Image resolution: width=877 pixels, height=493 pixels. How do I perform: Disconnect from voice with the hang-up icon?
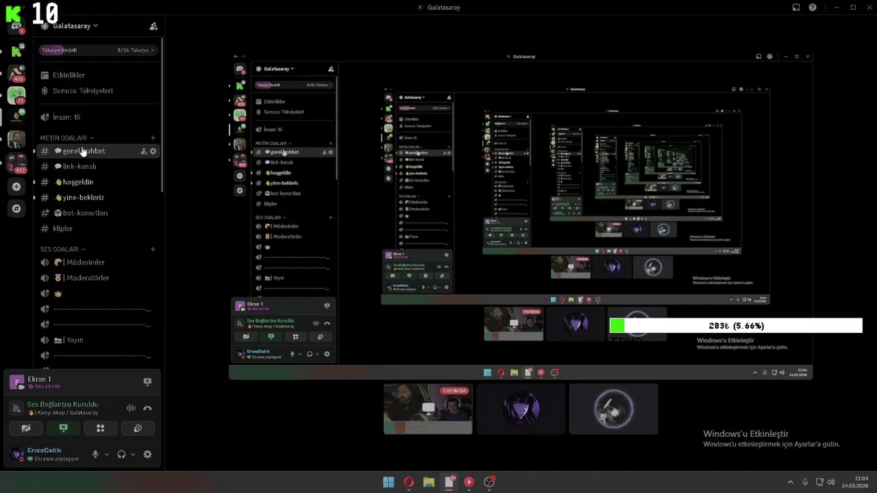click(147, 408)
